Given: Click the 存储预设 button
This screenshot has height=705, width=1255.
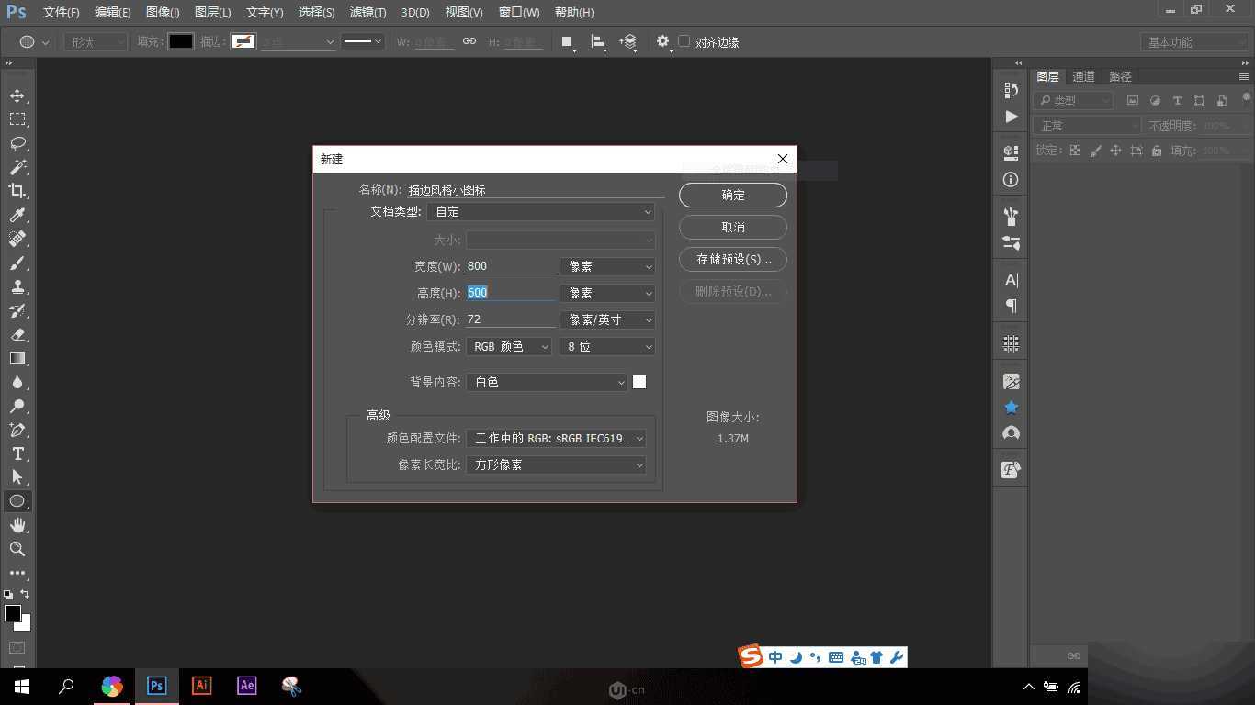Looking at the screenshot, I should point(732,259).
